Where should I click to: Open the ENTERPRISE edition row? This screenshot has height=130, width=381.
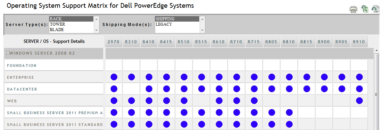click(x=54, y=77)
